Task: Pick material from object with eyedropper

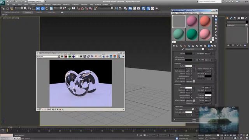Action: pyautogui.click(x=183, y=49)
